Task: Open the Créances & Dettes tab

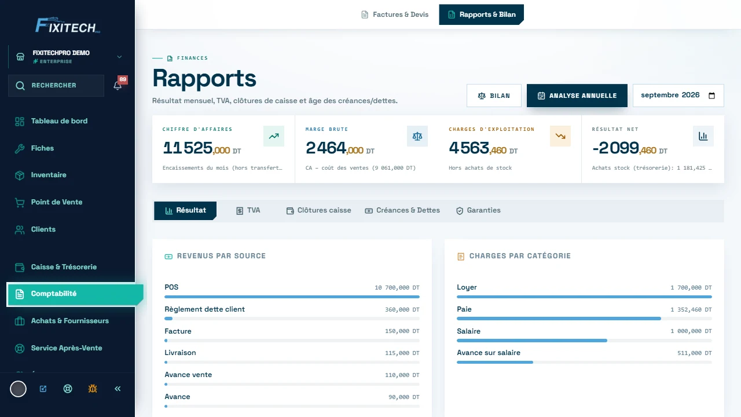Action: (x=402, y=211)
